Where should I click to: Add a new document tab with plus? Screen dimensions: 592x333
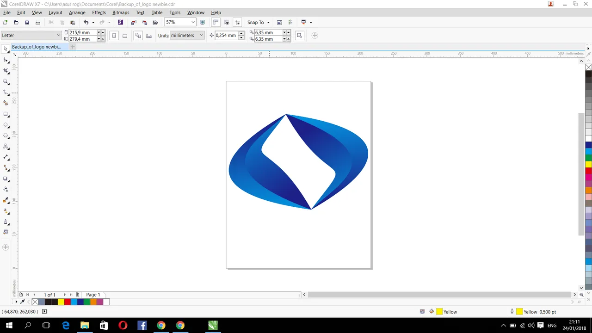pos(73,47)
